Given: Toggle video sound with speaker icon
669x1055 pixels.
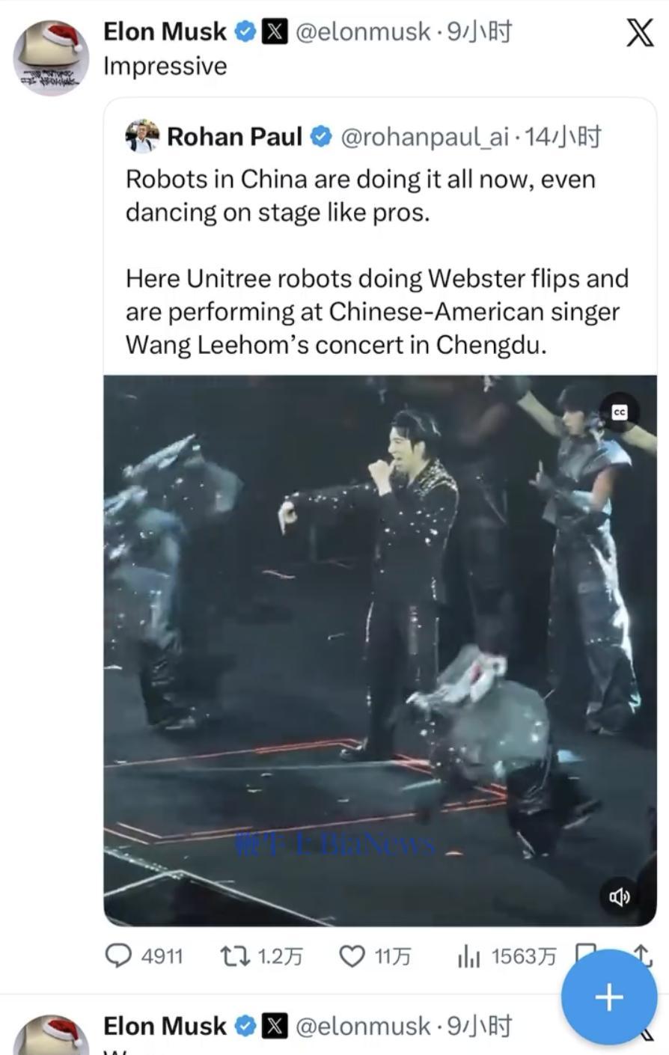Looking at the screenshot, I should pyautogui.click(x=620, y=896).
